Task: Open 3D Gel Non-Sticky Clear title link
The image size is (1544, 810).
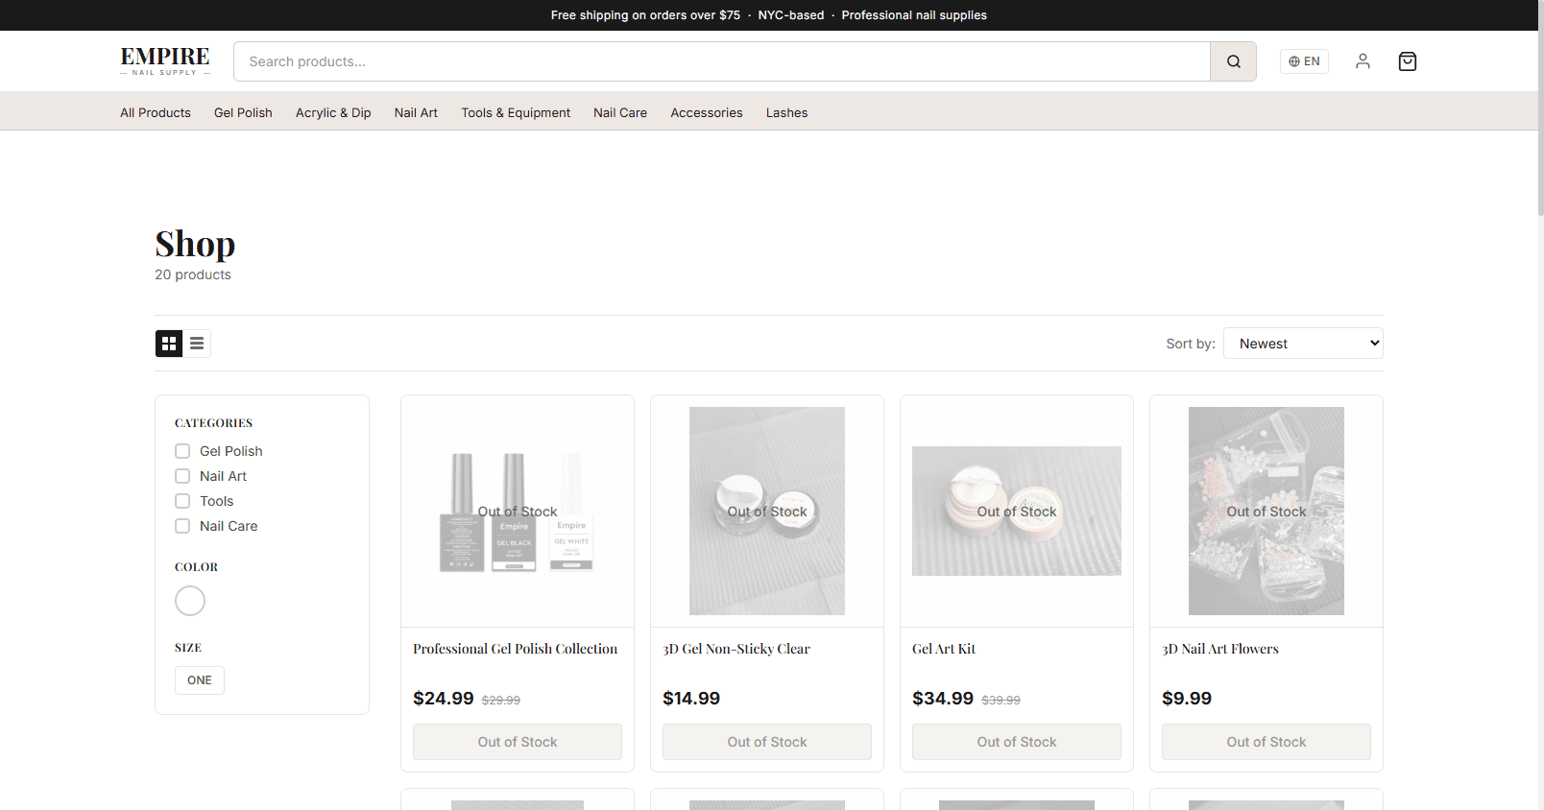Action: 736,649
